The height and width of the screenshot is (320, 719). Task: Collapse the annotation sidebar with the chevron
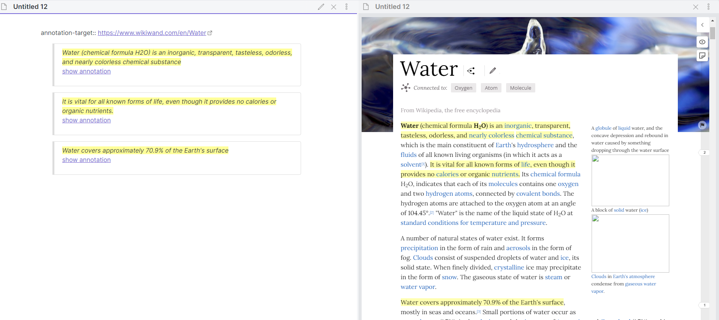[x=702, y=25]
